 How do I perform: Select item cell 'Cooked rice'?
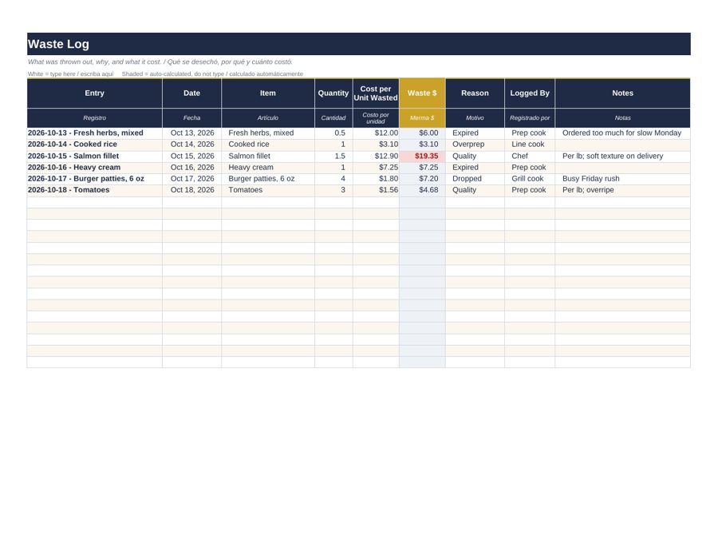(x=268, y=145)
